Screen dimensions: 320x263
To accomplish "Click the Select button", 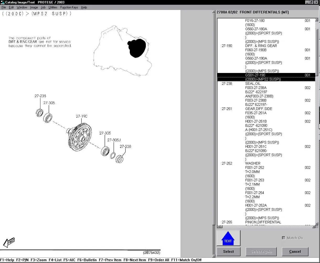I will 228,251.
